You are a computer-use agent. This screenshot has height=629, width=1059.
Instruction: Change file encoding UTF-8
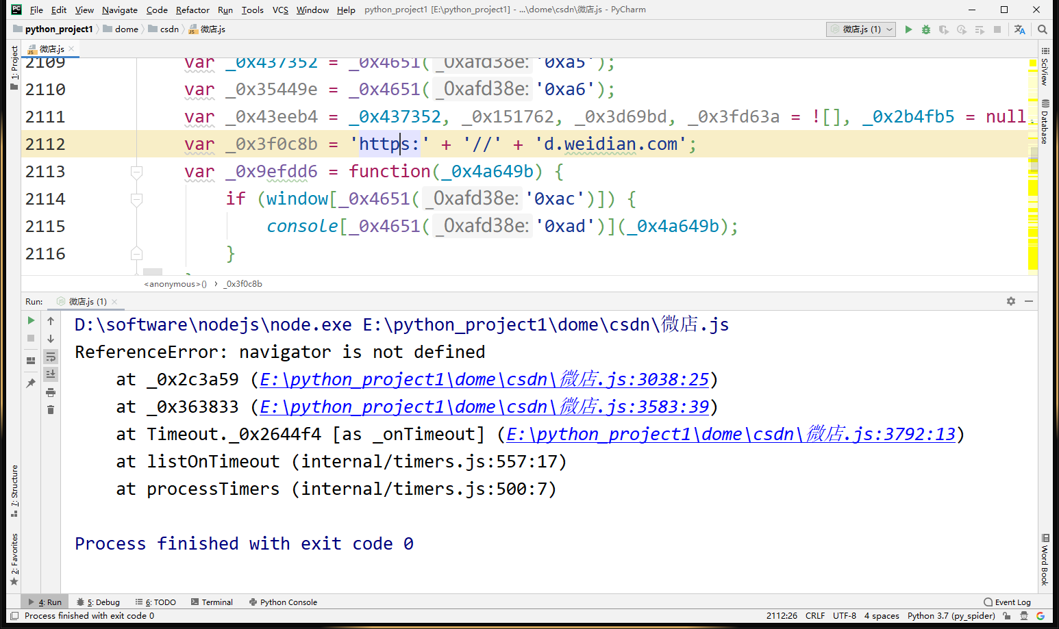(x=845, y=616)
